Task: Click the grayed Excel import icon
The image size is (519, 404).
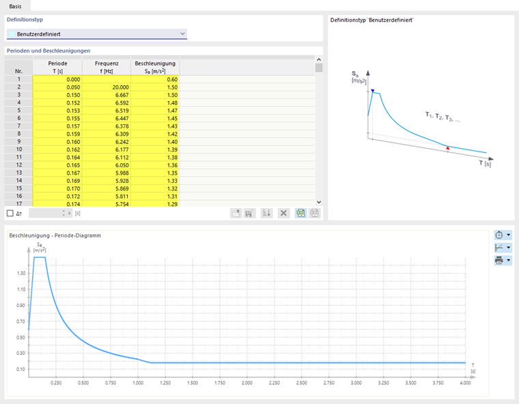Action: pos(314,213)
